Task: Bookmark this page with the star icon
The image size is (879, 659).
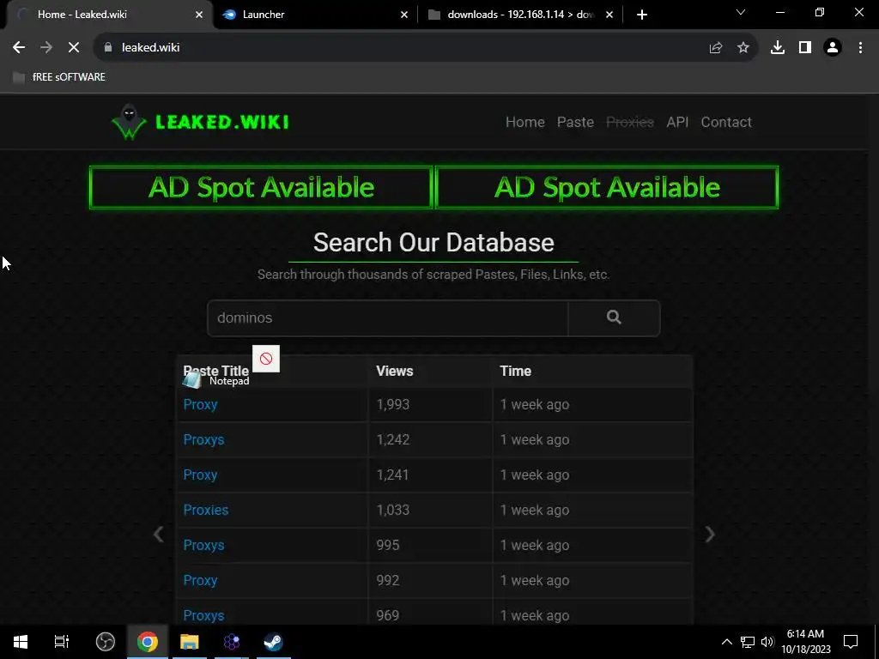Action: (743, 48)
